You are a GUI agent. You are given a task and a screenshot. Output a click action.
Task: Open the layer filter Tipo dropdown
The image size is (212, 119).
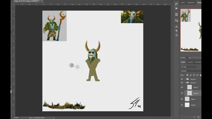pos(189,67)
